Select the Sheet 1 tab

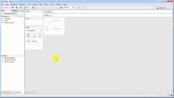coord(19,93)
